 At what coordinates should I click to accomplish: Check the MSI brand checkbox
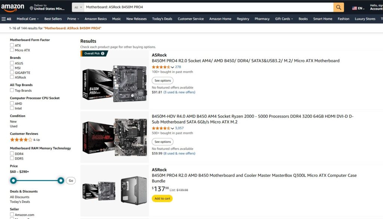point(12,68)
